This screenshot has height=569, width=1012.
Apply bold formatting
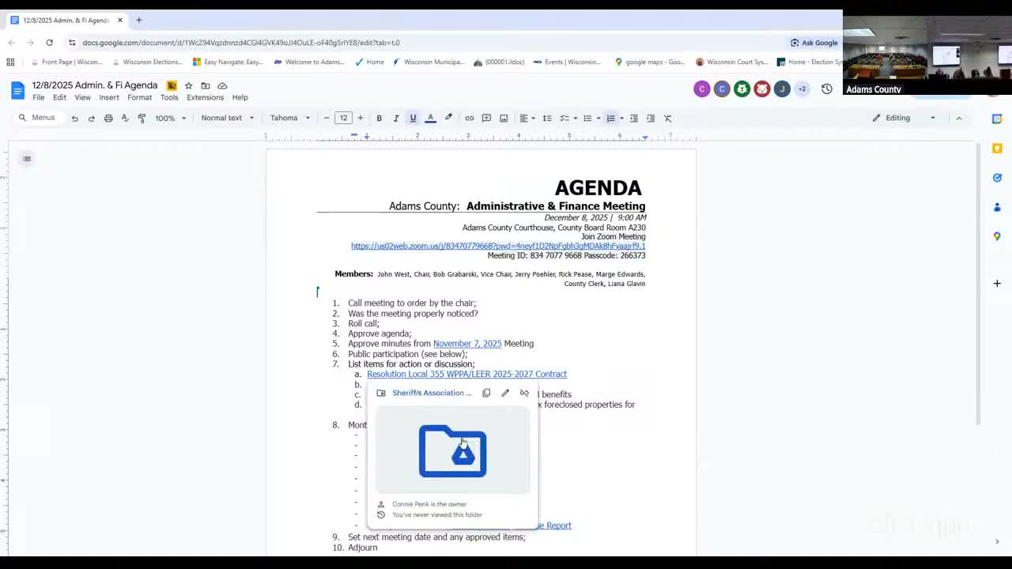(x=379, y=119)
